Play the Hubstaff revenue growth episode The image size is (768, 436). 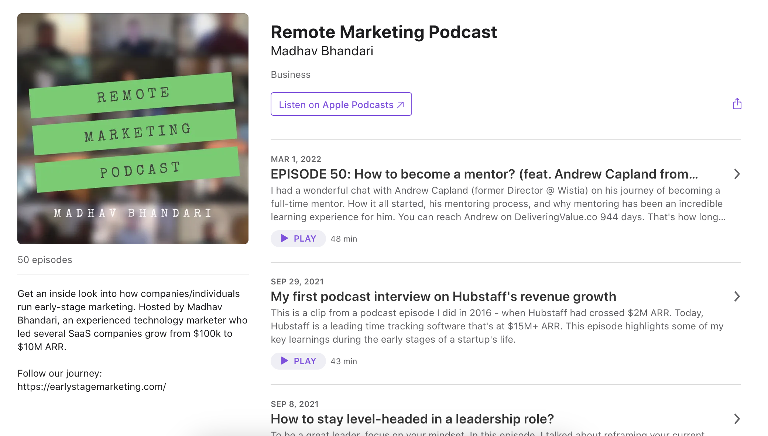click(x=298, y=361)
